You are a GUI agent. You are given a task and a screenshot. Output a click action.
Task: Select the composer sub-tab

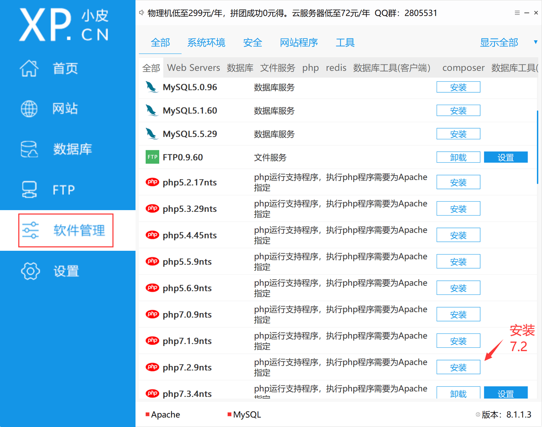pos(463,68)
